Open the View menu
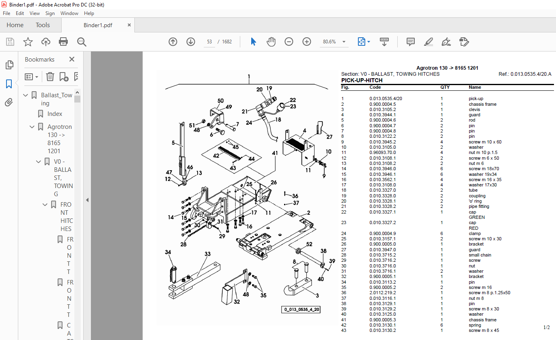 [x=34, y=13]
